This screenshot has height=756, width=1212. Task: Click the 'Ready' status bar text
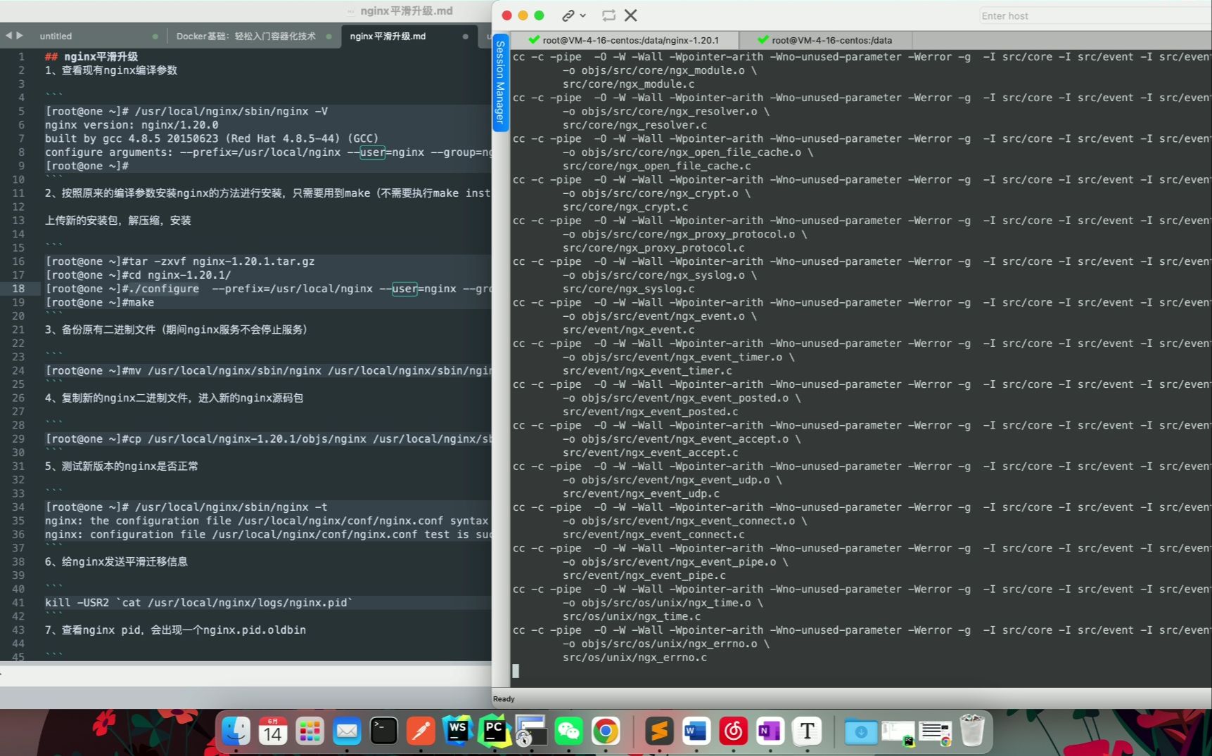(504, 699)
